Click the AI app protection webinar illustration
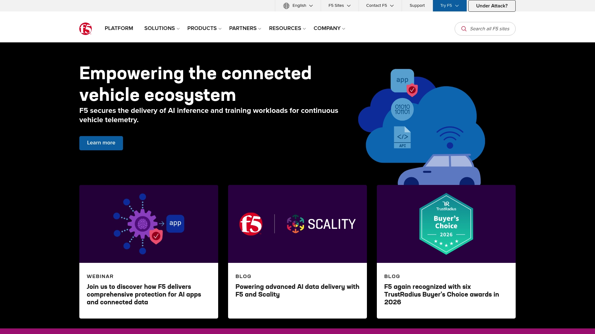595x334 pixels. click(x=143, y=224)
